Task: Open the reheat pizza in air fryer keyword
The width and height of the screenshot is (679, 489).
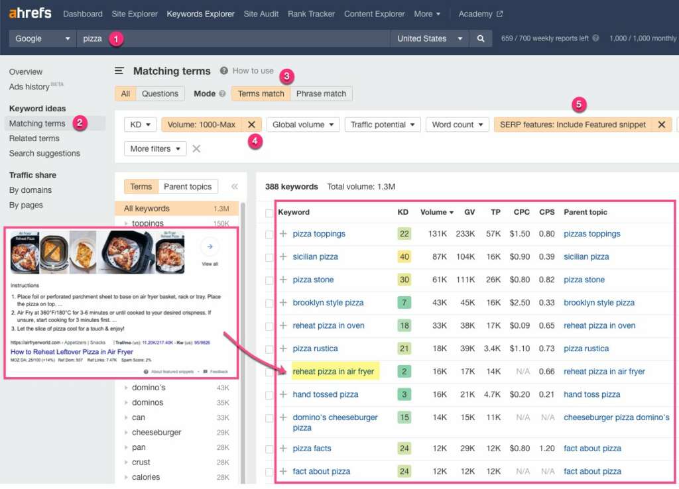Action: click(333, 371)
